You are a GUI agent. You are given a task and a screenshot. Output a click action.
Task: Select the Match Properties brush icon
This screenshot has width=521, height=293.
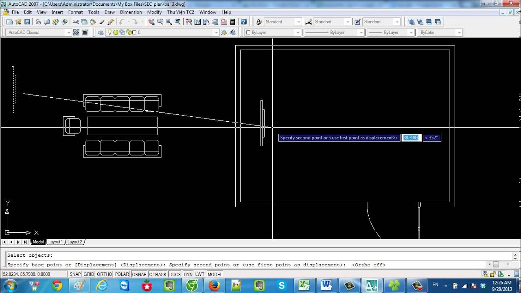(x=102, y=22)
